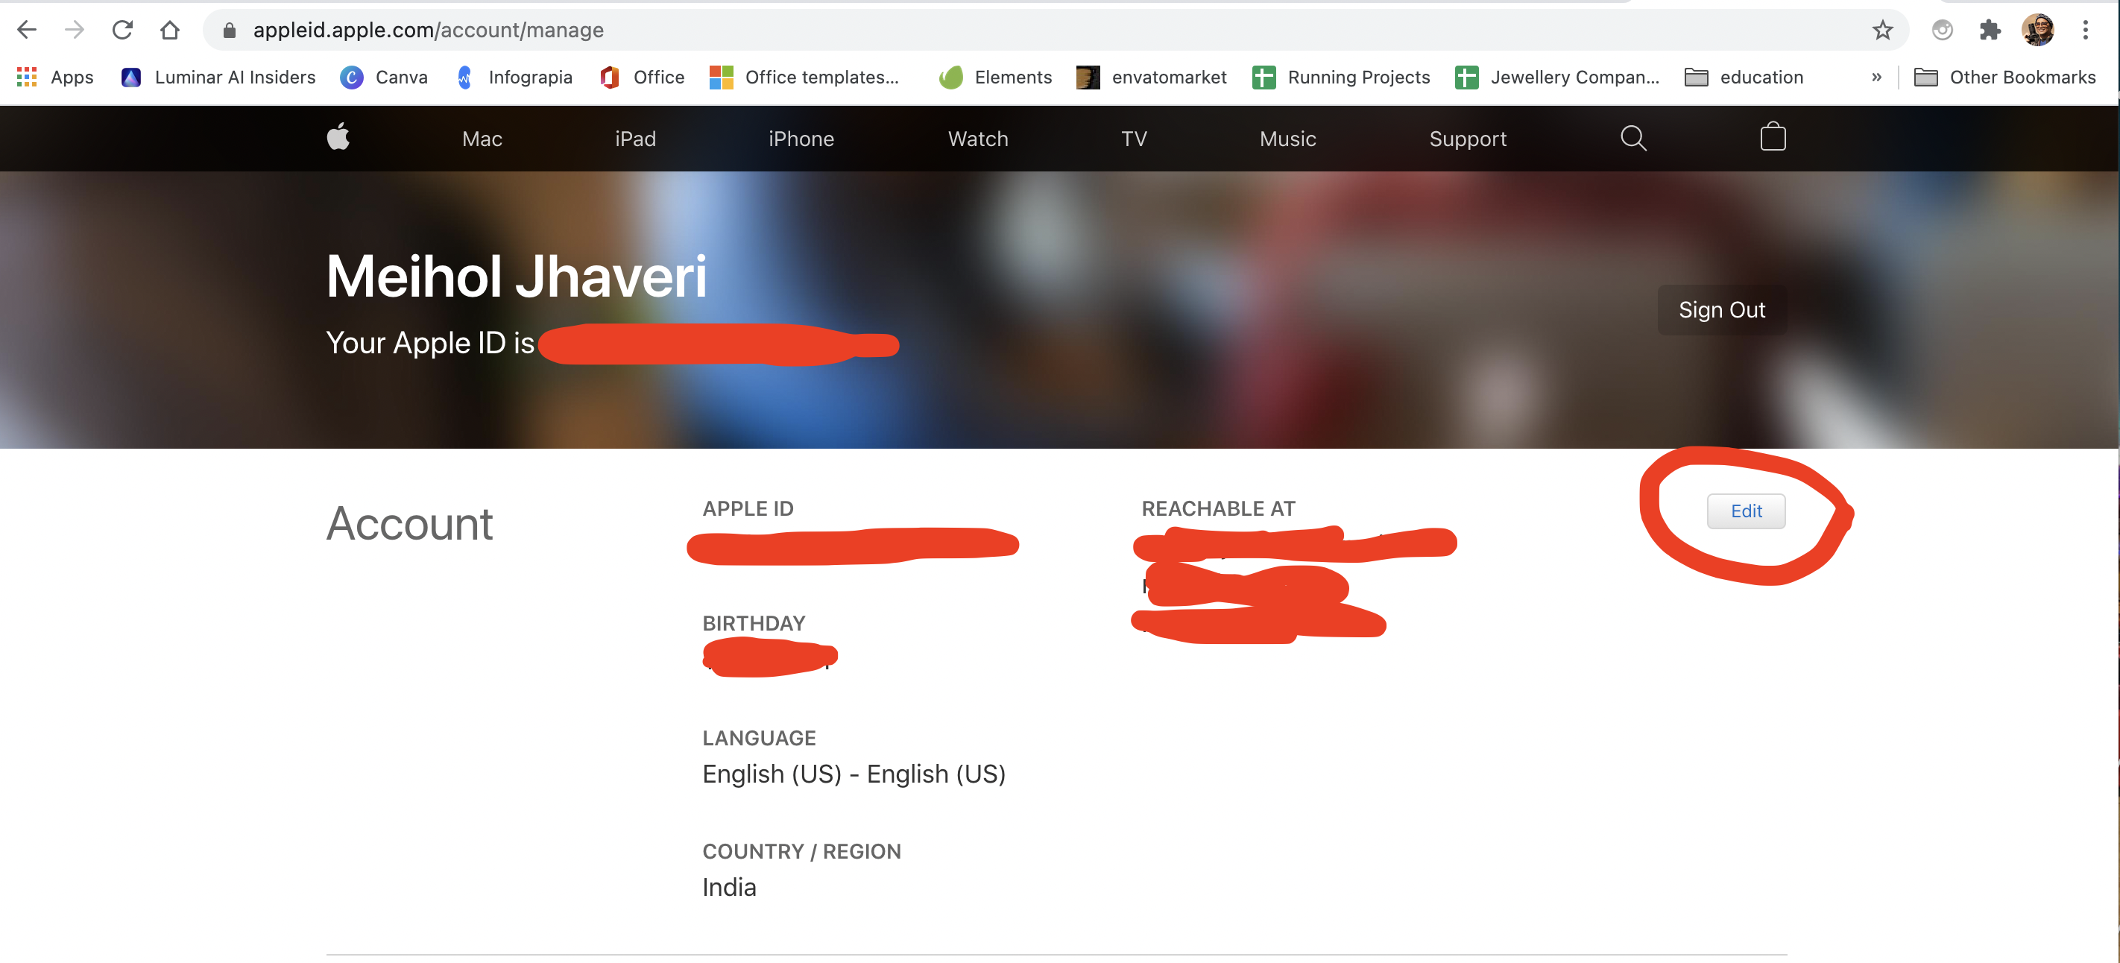Click the Edit button in Account section
Screen dimensions: 2120x963
pyautogui.click(x=1746, y=511)
